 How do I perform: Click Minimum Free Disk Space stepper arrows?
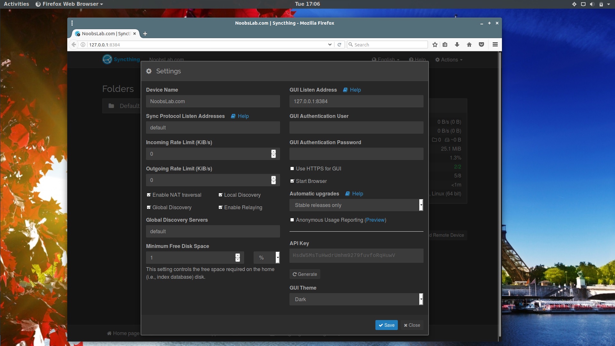[x=238, y=258]
